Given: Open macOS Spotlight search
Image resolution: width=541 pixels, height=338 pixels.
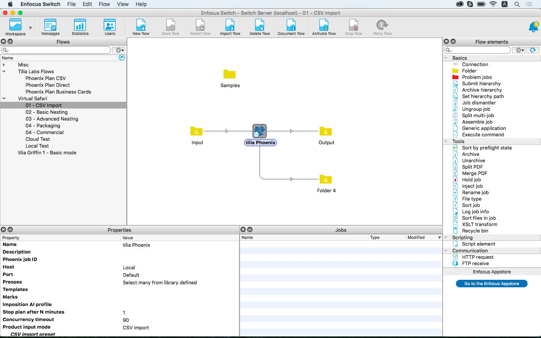Looking at the screenshot, I should (x=517, y=4).
